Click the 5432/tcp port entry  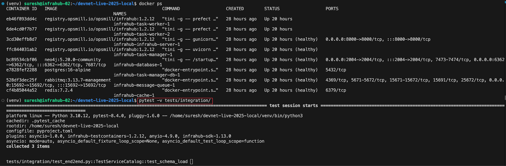[336, 70]
